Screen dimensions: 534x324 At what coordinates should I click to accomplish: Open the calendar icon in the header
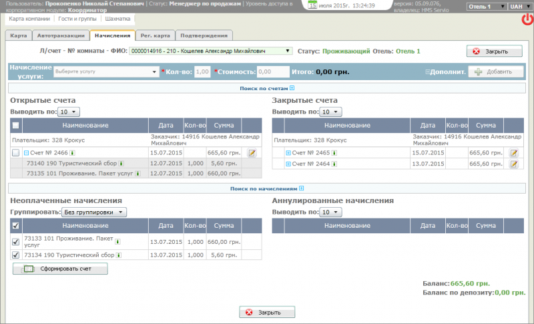click(312, 5)
